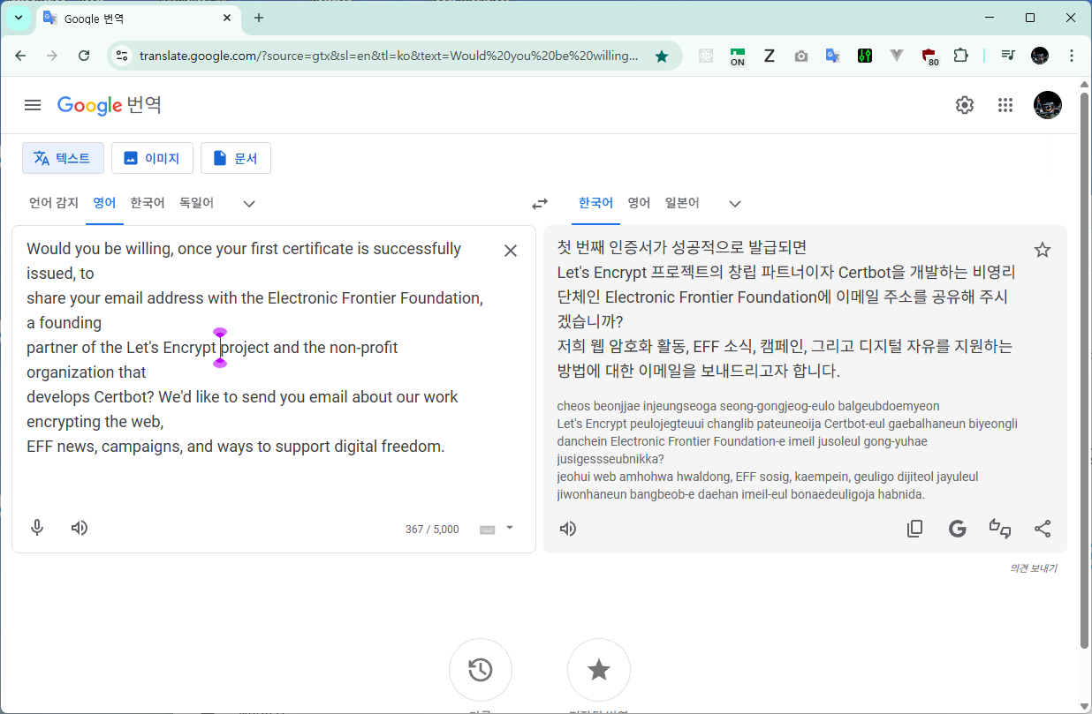Open the translation history button
This screenshot has width=1092, height=714.
click(x=481, y=670)
